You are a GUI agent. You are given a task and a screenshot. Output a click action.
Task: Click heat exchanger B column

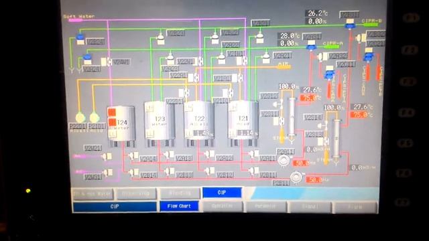tap(336, 139)
